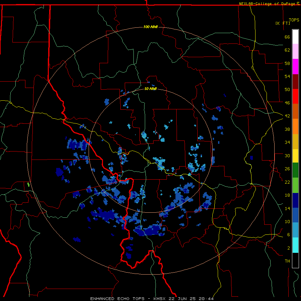Click the yellow legend swatch
Image resolution: width=301 pixels, height=301 pixels.
tap(295, 156)
